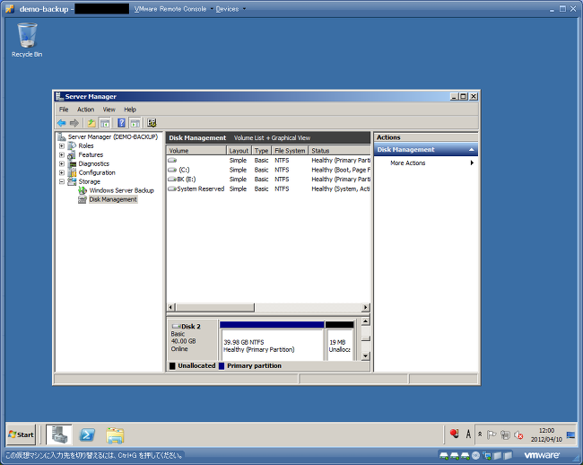Click the volume list horizontal scrollbar thumb
This screenshot has height=465, width=583.
click(215, 307)
